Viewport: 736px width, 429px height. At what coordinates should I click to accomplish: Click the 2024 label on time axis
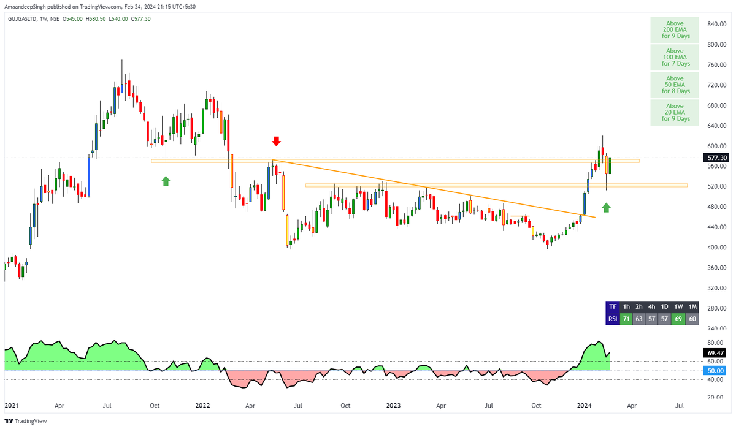tap(583, 406)
